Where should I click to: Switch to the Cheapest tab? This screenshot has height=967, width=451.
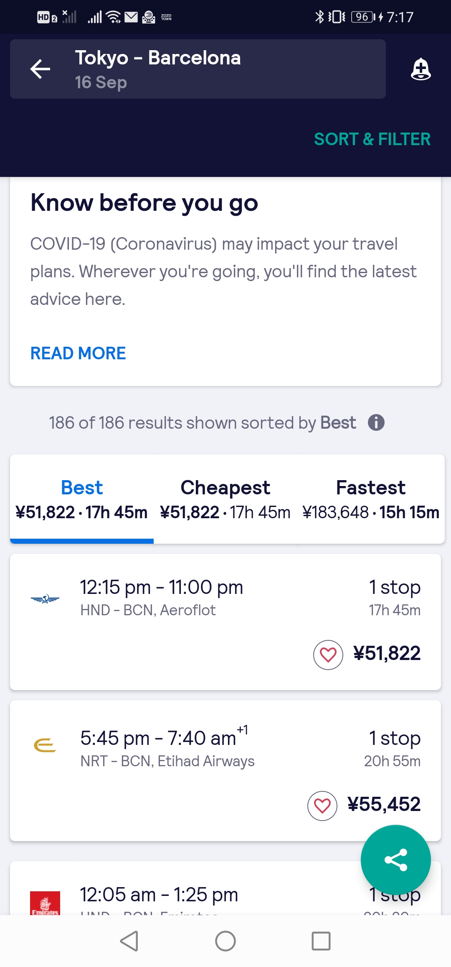pos(225,499)
